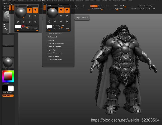162x125 pixels.
Task: Open the Preferences menu
Action: tap(79, 1)
